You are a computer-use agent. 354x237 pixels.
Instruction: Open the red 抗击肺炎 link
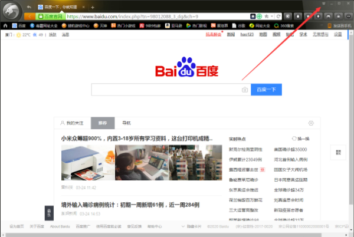tap(214, 34)
